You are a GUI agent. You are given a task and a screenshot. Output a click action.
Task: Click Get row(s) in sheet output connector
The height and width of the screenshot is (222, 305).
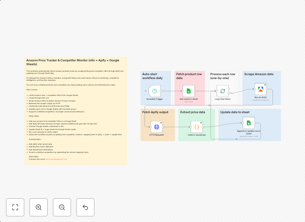(195, 91)
